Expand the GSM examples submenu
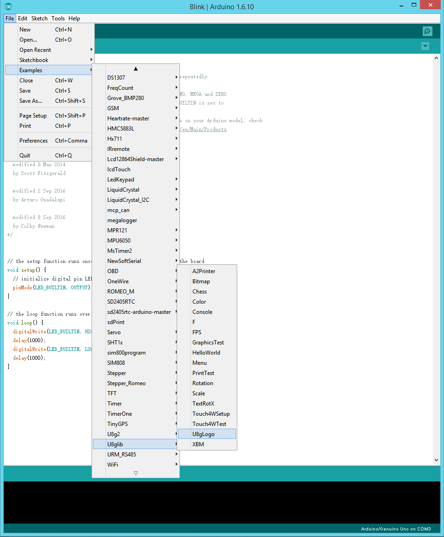This screenshot has height=537, width=444. (136, 108)
